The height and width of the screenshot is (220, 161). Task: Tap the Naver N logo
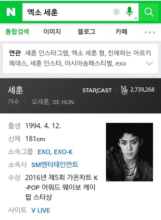coord(11,12)
